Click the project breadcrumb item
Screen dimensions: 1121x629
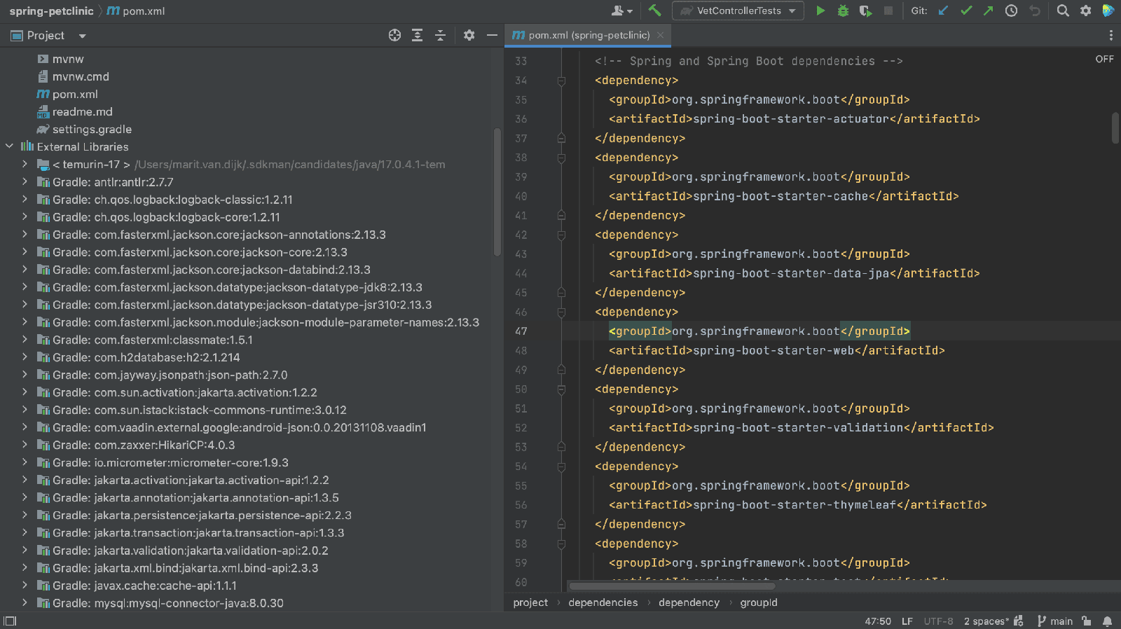tap(530, 602)
